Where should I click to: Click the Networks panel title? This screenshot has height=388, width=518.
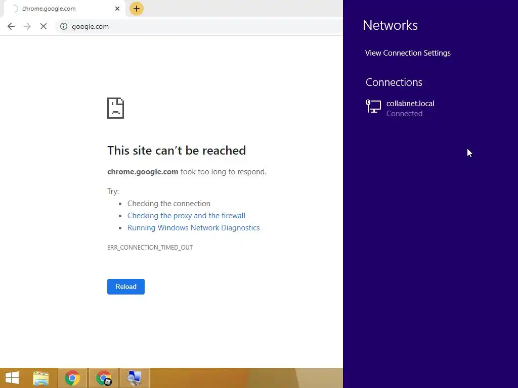[390, 25]
